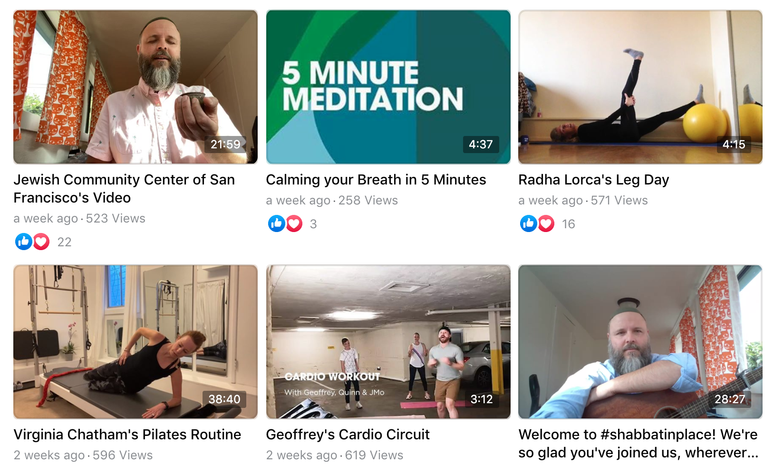The width and height of the screenshot is (774, 465).
Task: Click heart reaction under Jewish Community Center video
Action: [41, 242]
